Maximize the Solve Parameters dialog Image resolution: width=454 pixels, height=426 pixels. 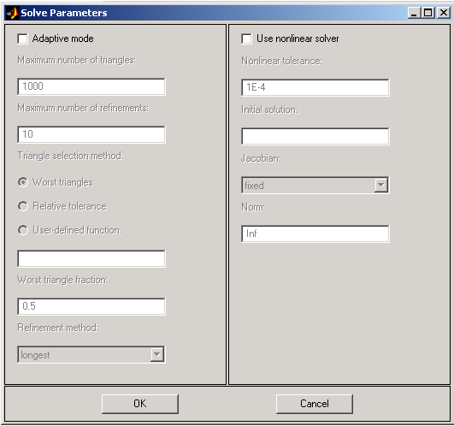428,13
